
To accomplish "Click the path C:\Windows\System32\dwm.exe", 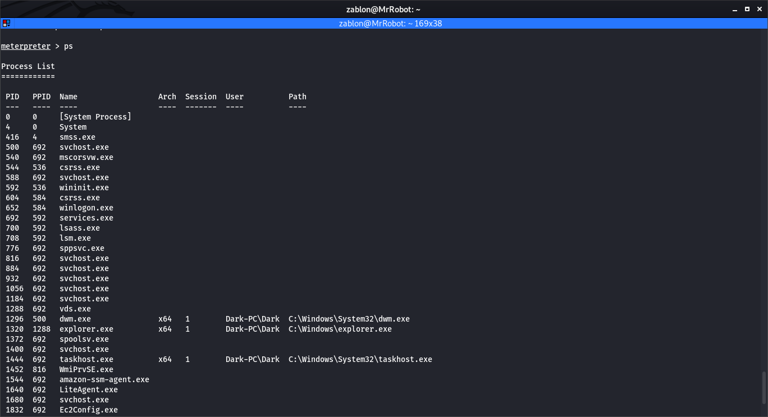I will (349, 319).
